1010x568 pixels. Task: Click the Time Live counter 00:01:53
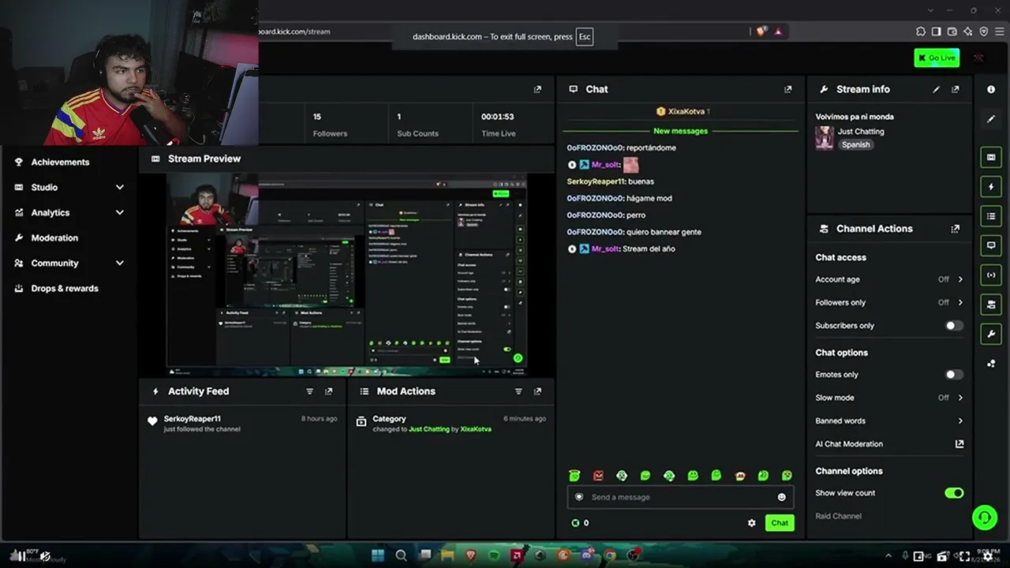pos(498,117)
